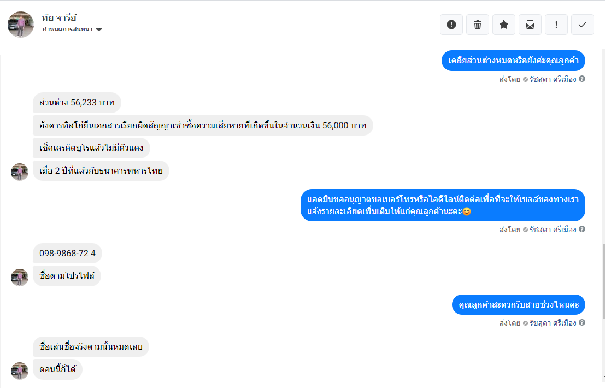Click the conversation vertical scrollbar
This screenshot has width=605, height=388.
click(603, 279)
